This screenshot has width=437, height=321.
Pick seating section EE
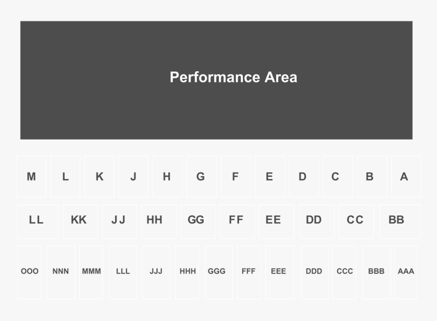(273, 220)
